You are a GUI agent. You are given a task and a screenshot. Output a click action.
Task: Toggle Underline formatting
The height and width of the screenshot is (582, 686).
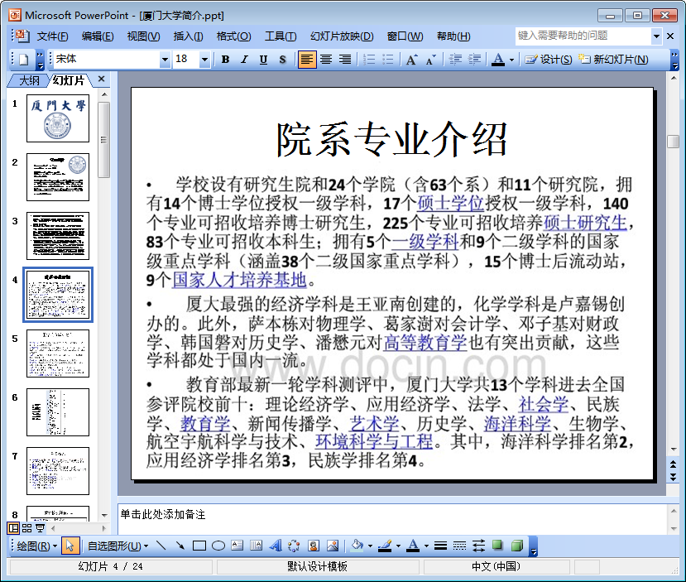pyautogui.click(x=263, y=60)
